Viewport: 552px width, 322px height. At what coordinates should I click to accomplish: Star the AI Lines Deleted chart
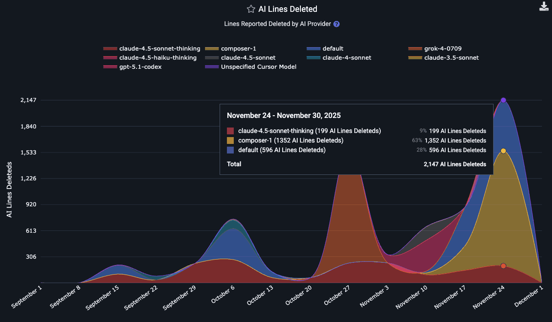click(251, 9)
